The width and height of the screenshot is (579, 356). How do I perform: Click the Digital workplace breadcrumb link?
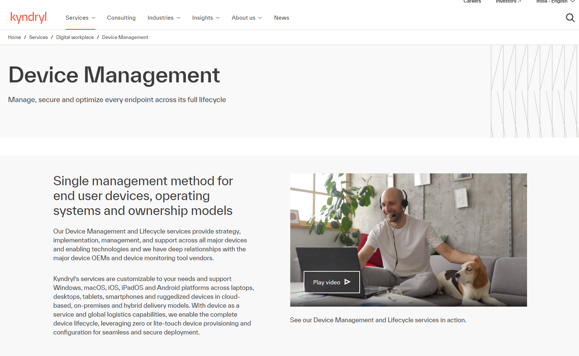coord(75,37)
